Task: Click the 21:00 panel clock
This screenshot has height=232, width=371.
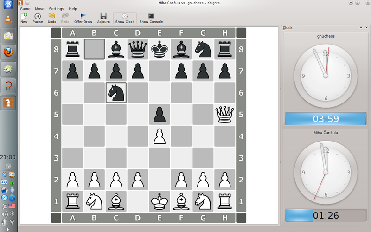Action: (x=8, y=157)
